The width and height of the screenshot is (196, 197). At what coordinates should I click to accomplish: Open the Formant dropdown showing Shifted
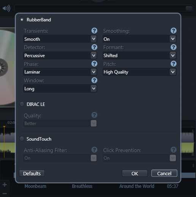[x=139, y=56]
